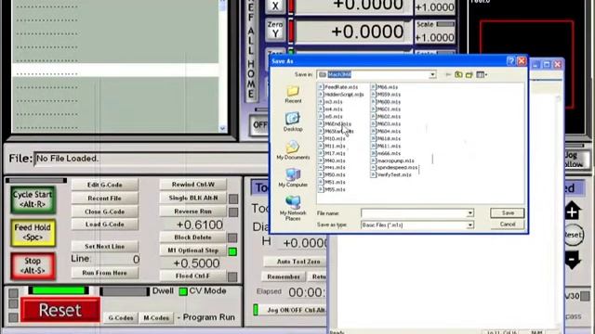The image size is (595, 334).
Task: Click G-code window scroll down arrow
Action: 223,128
